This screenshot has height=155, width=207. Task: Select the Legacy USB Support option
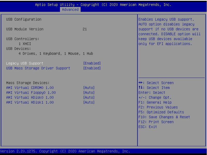click(x=25, y=63)
